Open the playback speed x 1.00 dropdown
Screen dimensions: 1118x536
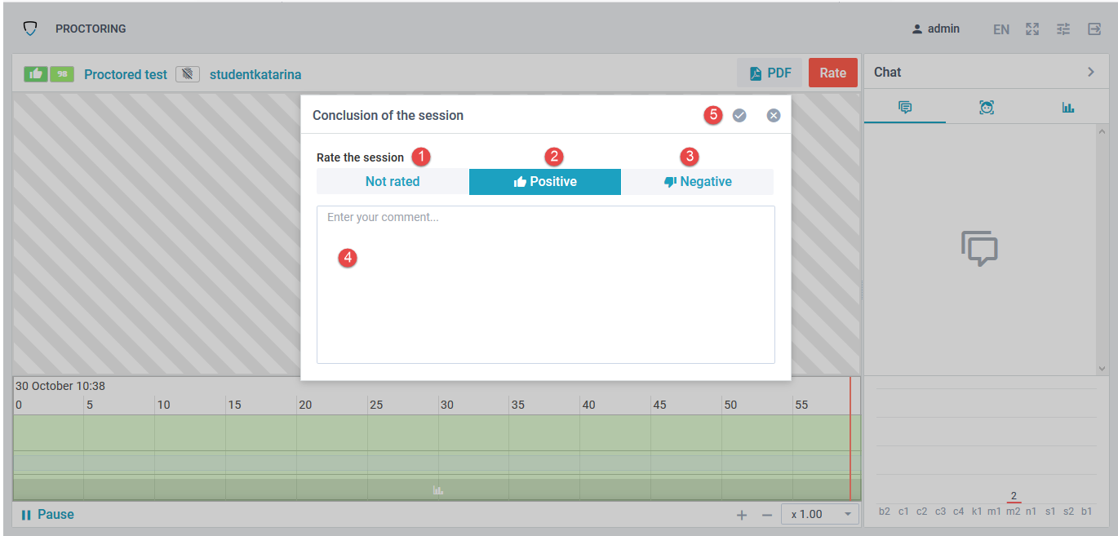tap(820, 515)
